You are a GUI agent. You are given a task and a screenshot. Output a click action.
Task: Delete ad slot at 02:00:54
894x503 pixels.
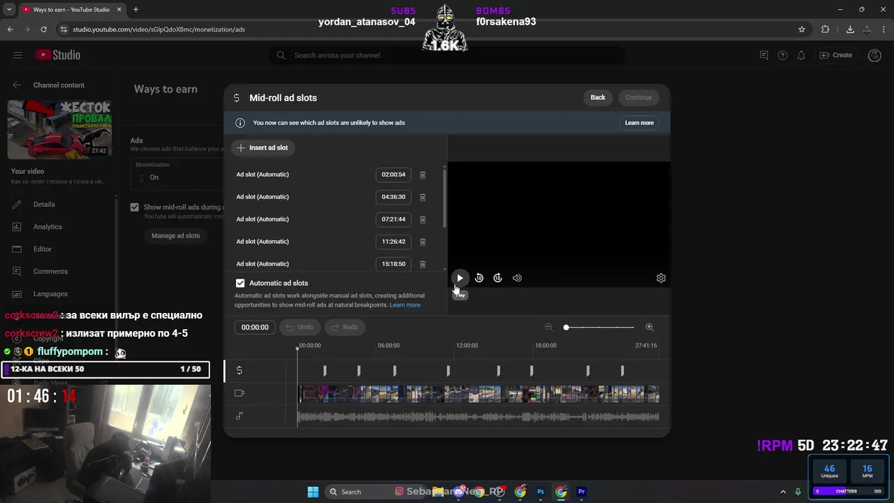point(423,175)
